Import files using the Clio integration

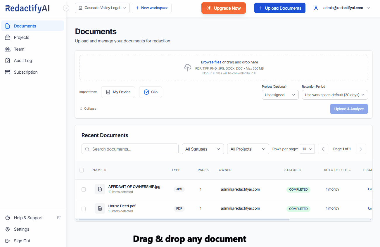[150, 92]
